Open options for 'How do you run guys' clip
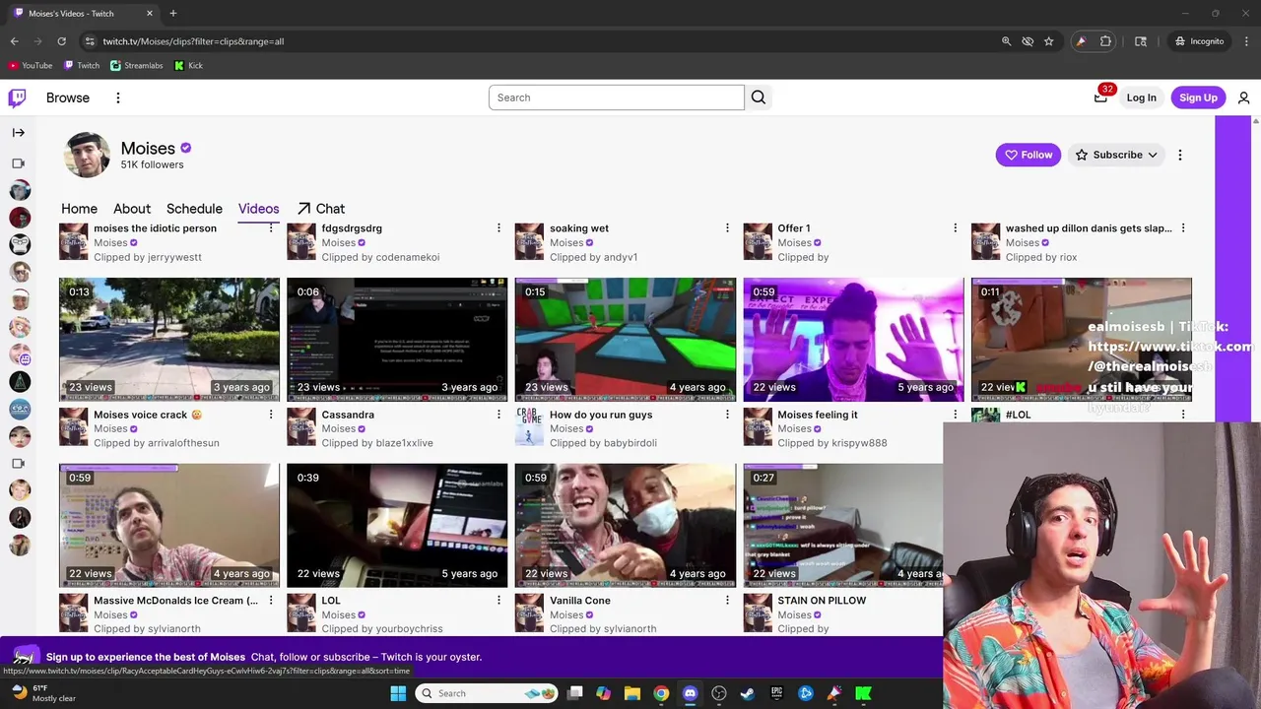Image resolution: width=1261 pixels, height=709 pixels. (727, 415)
